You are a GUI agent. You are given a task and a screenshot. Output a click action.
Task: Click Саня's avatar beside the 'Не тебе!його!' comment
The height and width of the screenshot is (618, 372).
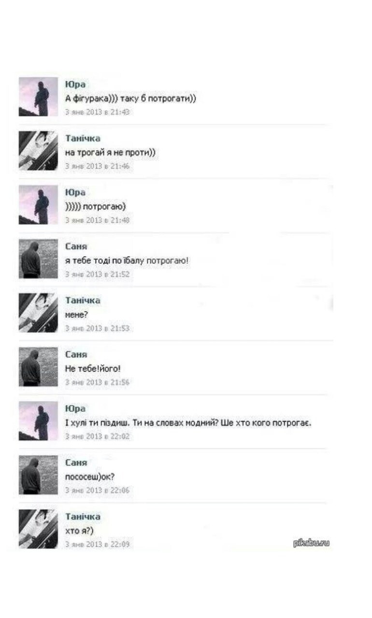coord(38,367)
